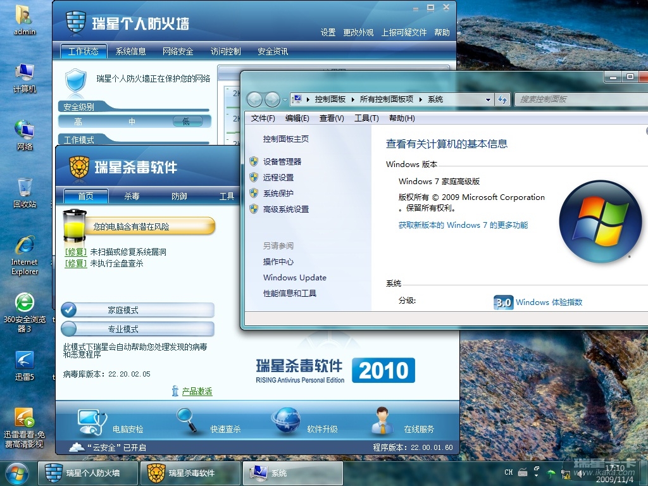Screen dimensions: 648x486
Task: Open the 文件(F) menu
Action: coord(263,118)
